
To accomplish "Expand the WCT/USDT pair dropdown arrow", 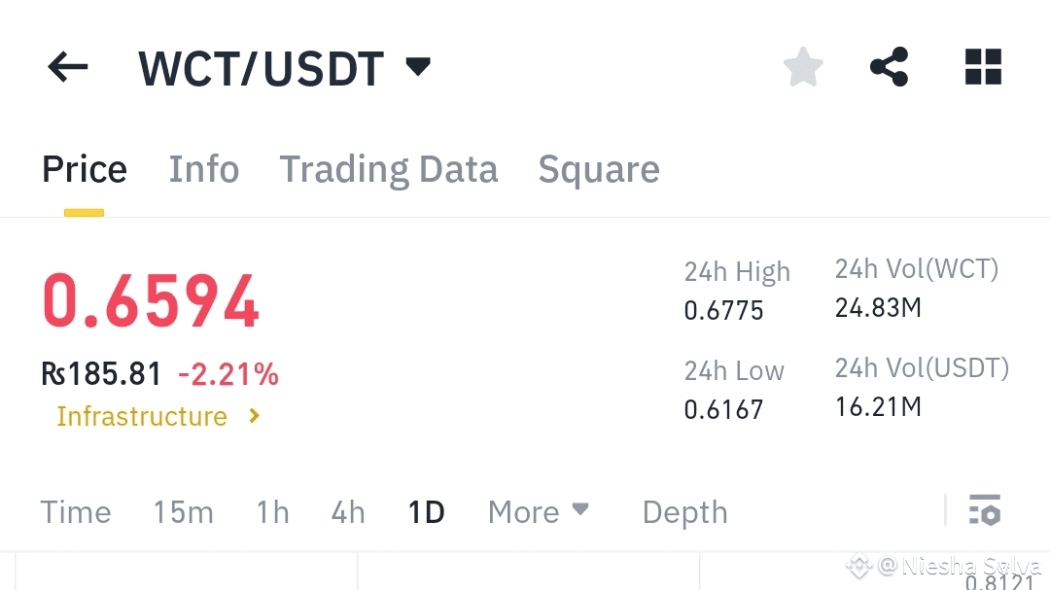I will tap(418, 67).
